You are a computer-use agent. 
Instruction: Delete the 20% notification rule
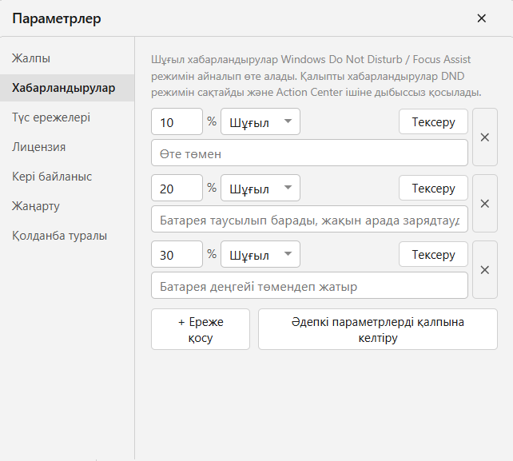(485, 204)
